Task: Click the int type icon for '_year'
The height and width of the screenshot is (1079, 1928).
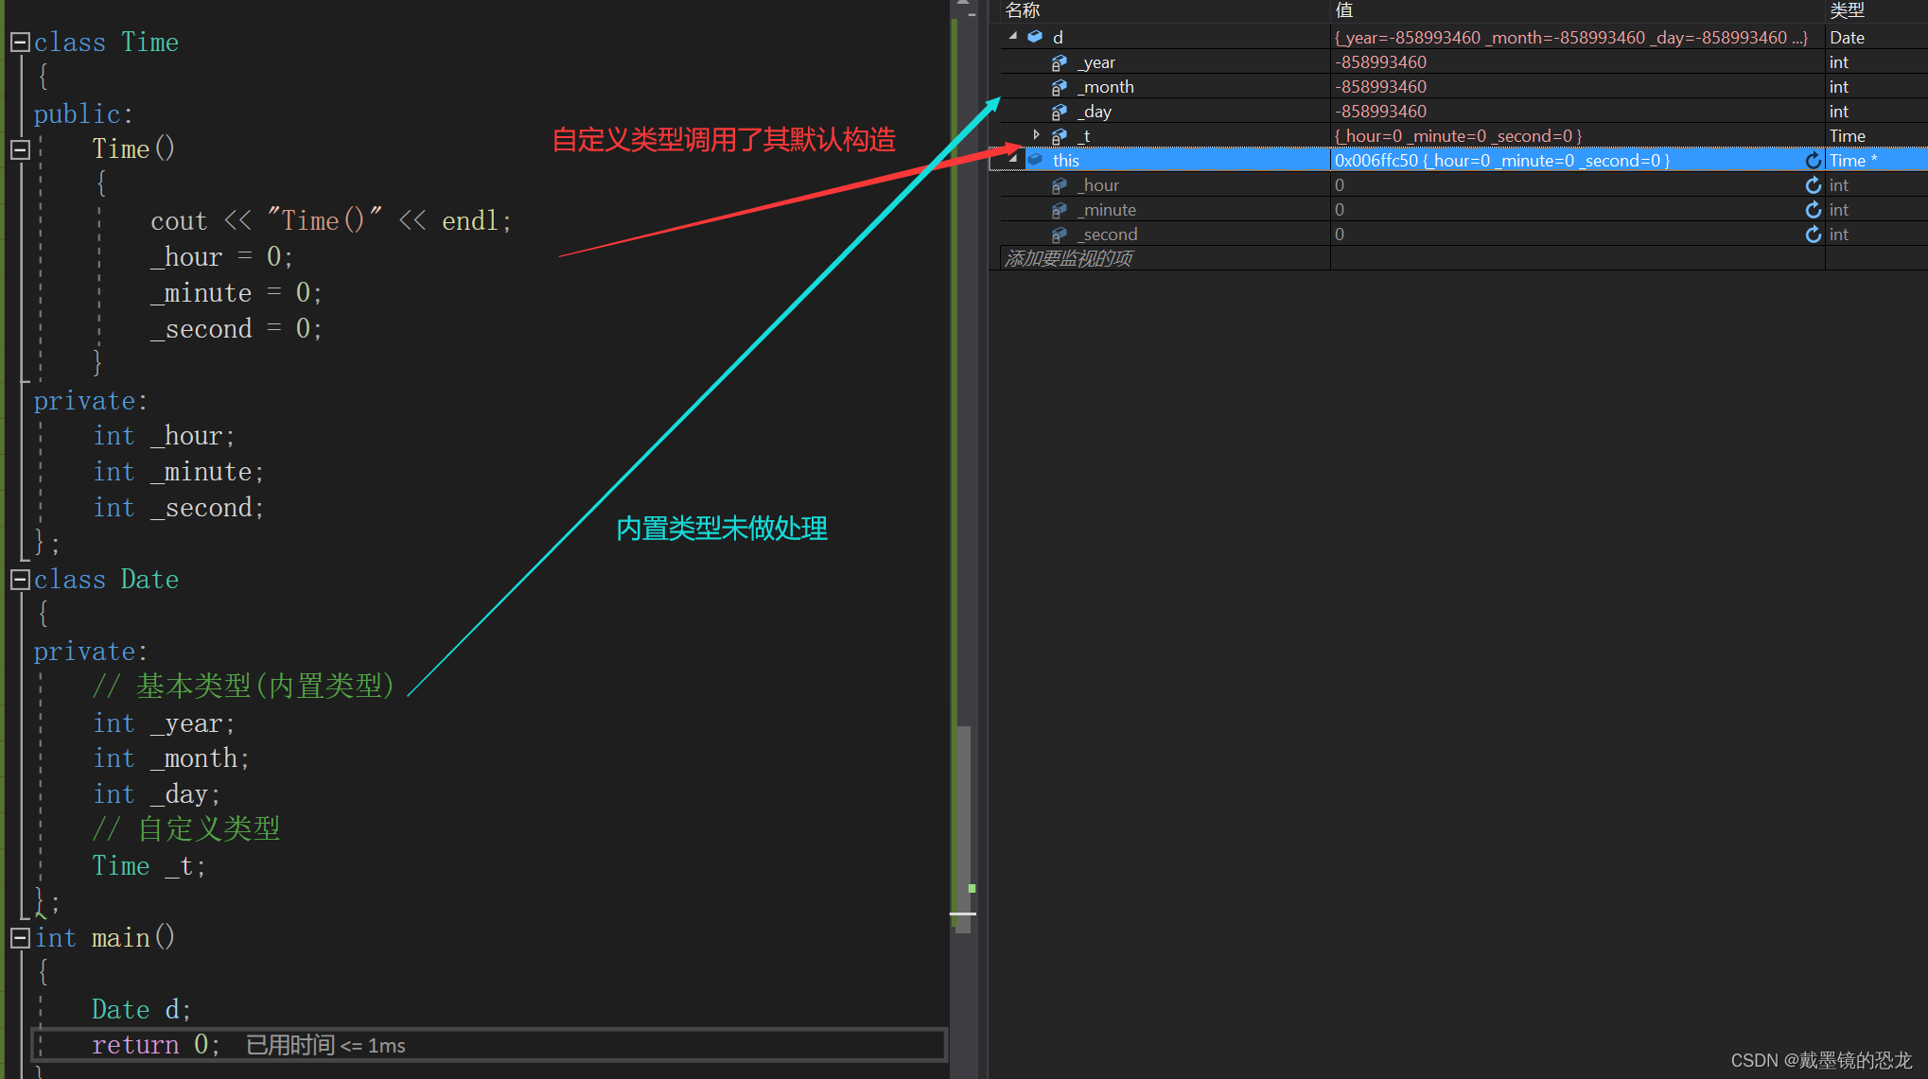Action: pos(1058,62)
